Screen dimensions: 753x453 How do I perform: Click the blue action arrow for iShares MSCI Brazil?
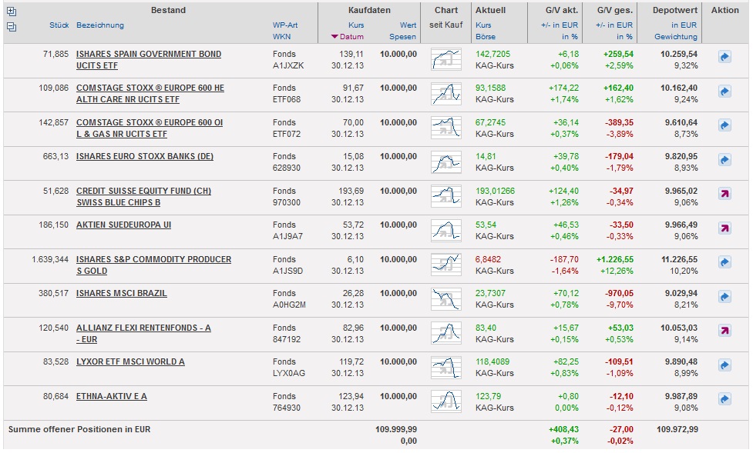[x=724, y=297]
